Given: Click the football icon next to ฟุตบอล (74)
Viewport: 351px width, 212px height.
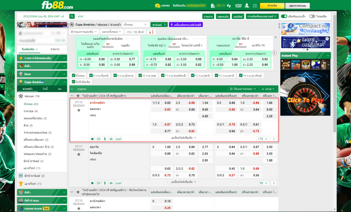Looking at the screenshot, I should coord(21,96).
